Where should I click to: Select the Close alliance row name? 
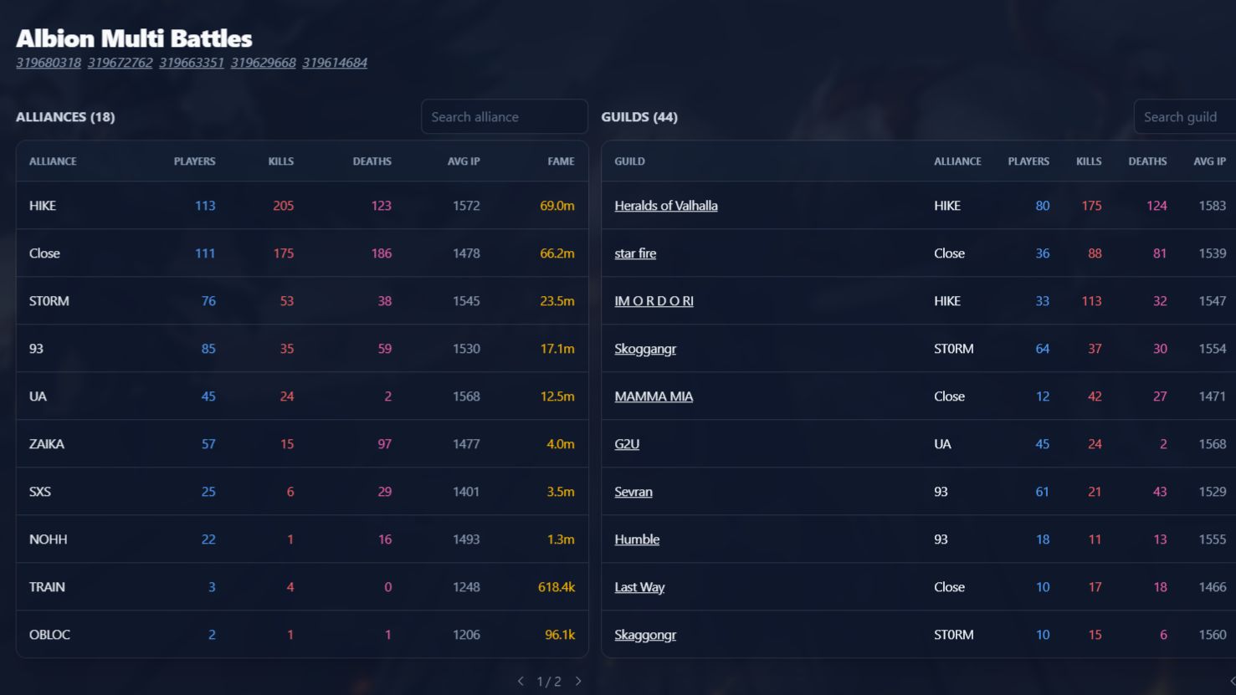click(x=44, y=253)
